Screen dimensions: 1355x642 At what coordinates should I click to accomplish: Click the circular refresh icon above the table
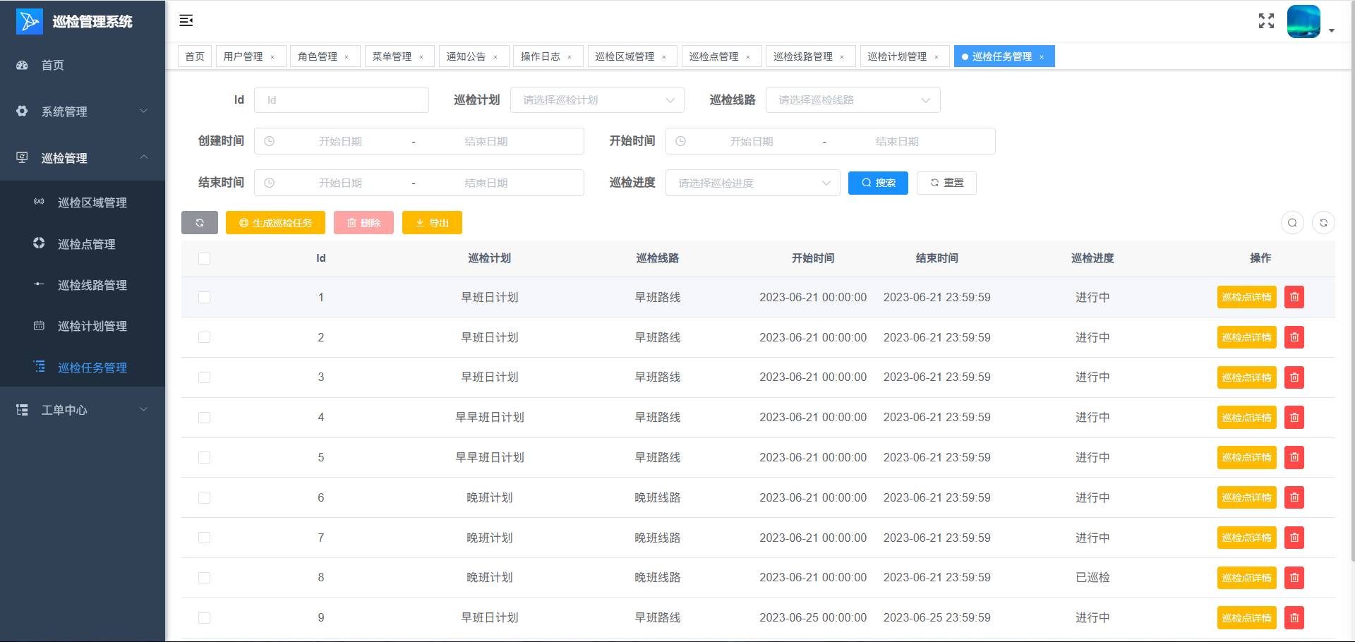coord(1323,223)
